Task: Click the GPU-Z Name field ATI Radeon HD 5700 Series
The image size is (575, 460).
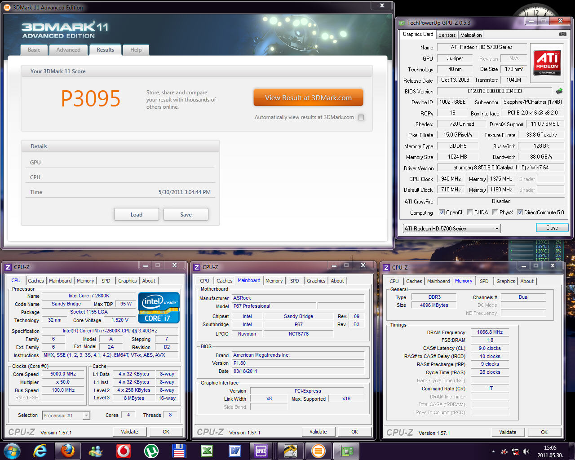Action: (x=481, y=47)
